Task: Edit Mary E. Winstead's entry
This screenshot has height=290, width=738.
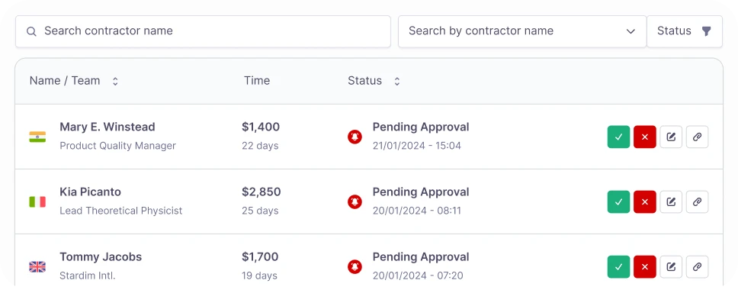Action: click(x=671, y=137)
